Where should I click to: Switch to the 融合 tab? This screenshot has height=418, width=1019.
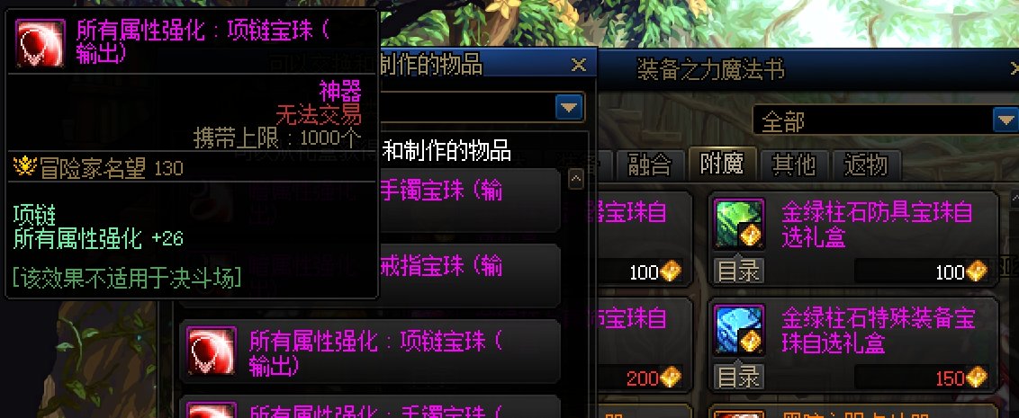coord(650,165)
